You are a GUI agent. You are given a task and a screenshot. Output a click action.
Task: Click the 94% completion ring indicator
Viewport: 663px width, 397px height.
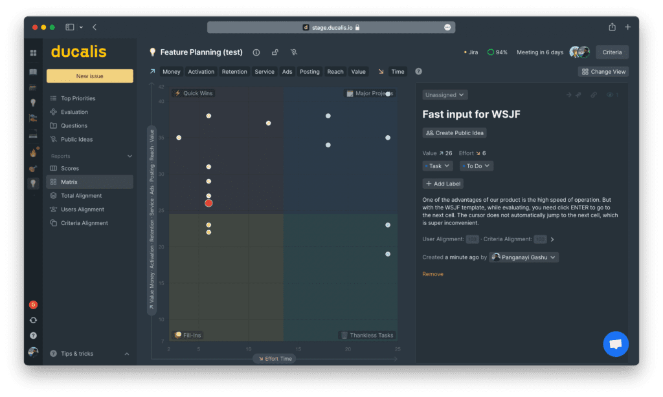497,52
